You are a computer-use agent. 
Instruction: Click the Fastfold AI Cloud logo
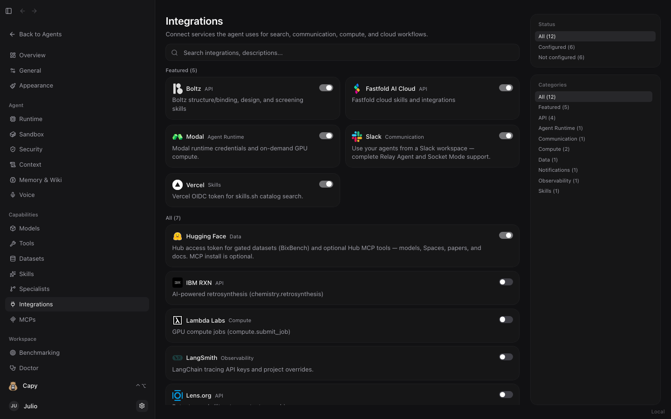[357, 88]
